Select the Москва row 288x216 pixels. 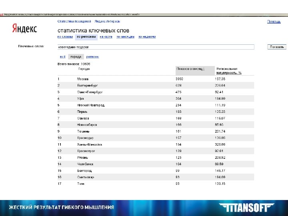[156, 79]
